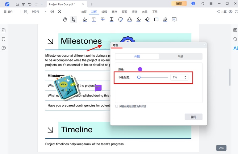The image size is (238, 154).
Task: Open the bookmarks sidebar panel
Action: click(x=4, y=39)
